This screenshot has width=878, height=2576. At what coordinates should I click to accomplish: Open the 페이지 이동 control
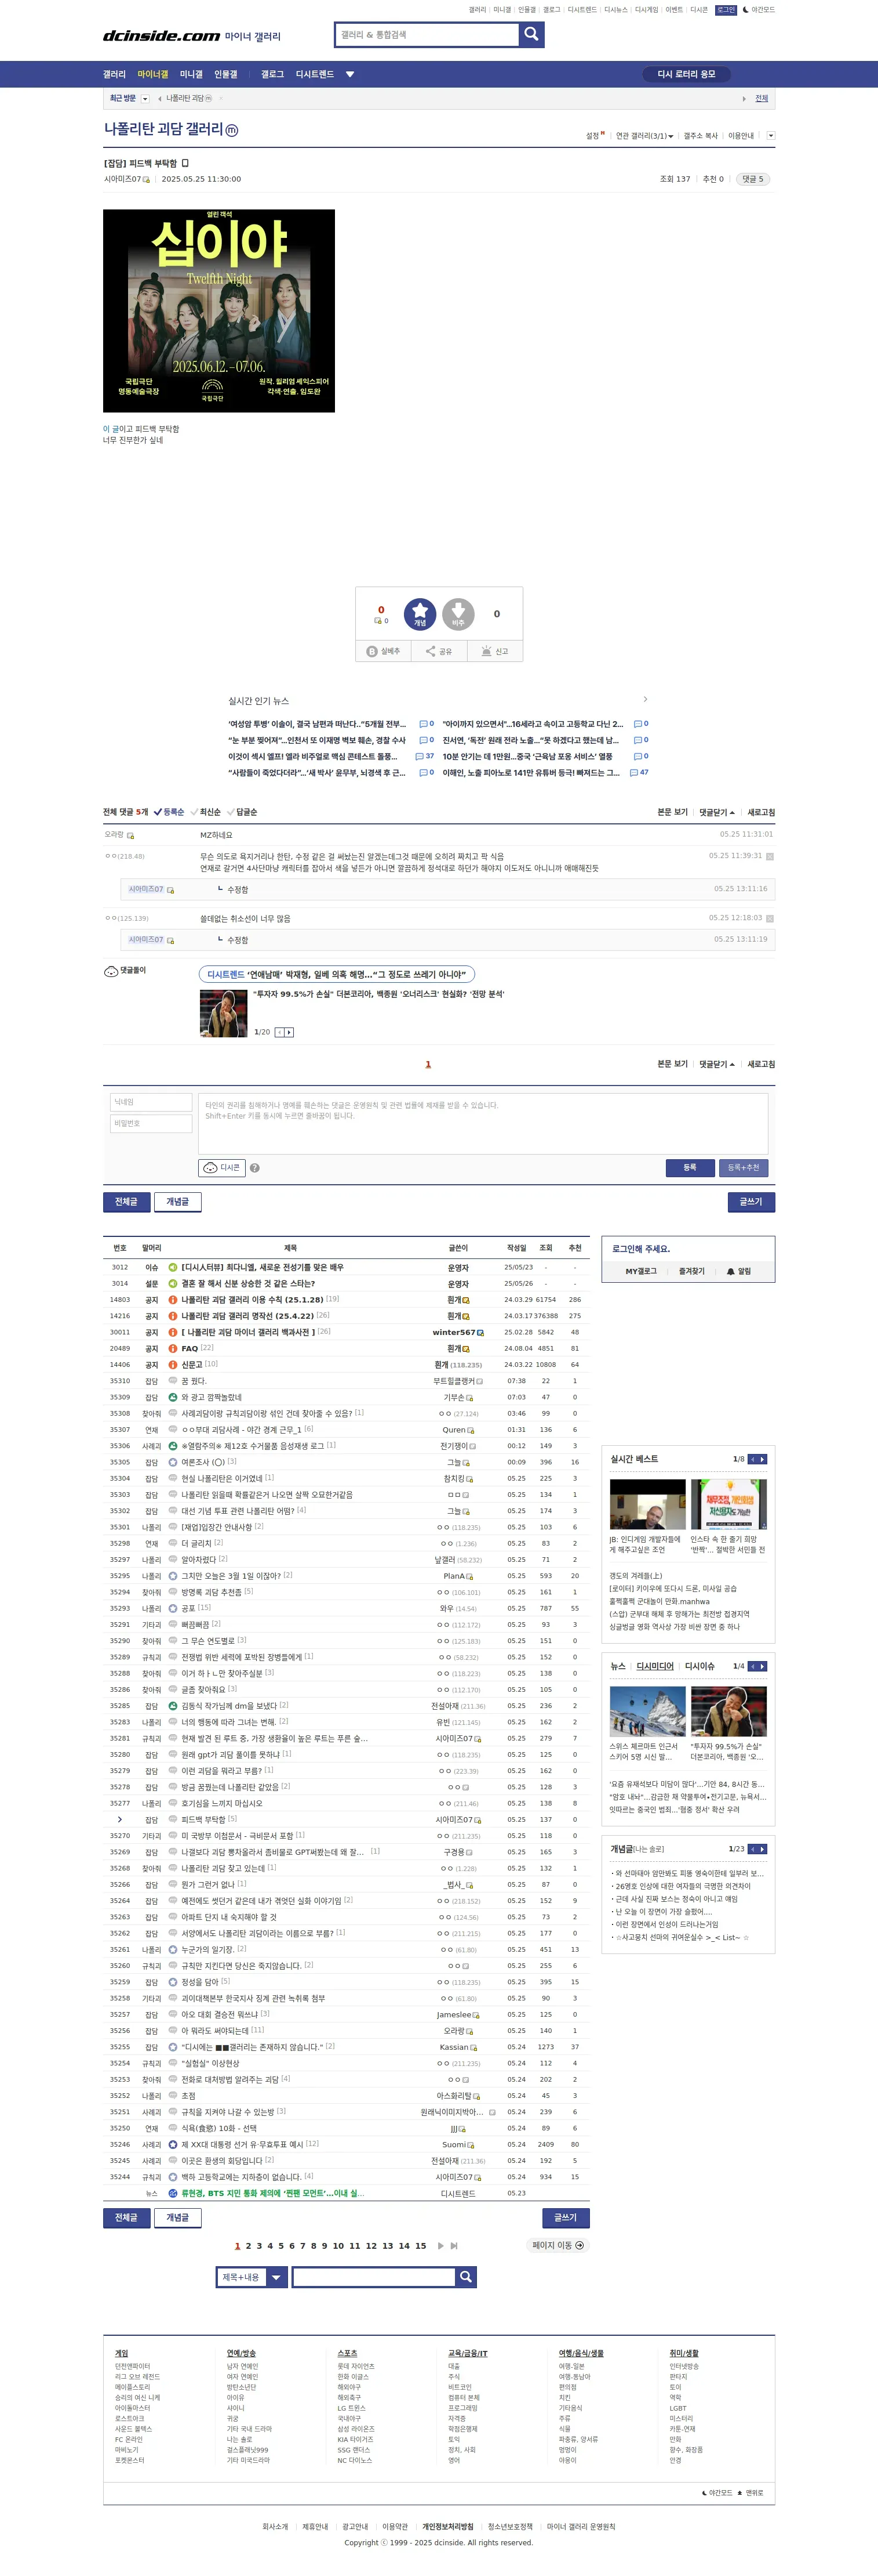558,2245
